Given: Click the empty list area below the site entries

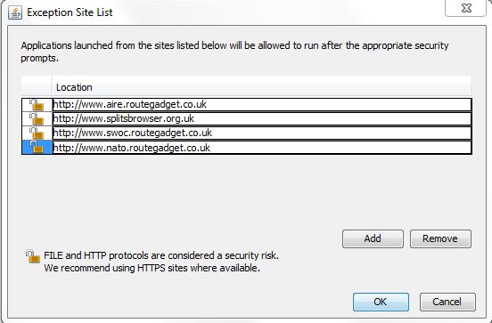Looking at the screenshot, I should (246, 188).
